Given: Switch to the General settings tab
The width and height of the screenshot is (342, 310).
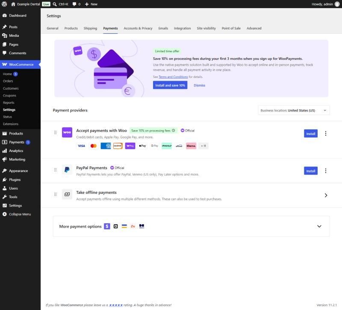Looking at the screenshot, I should [52, 28].
